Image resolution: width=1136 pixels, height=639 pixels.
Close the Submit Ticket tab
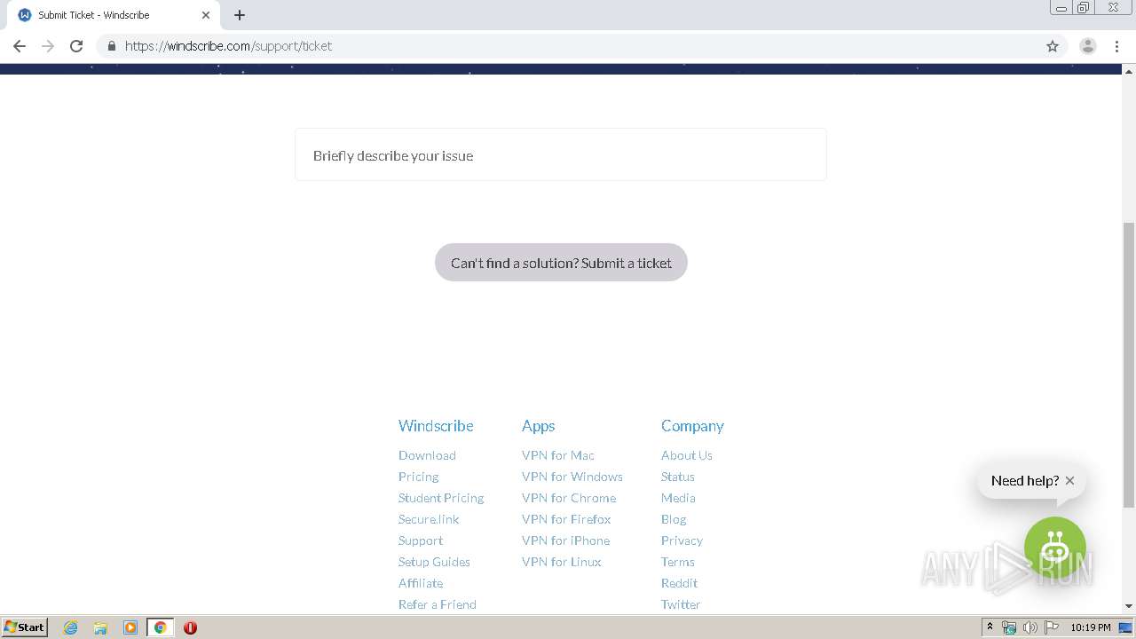pos(206,15)
